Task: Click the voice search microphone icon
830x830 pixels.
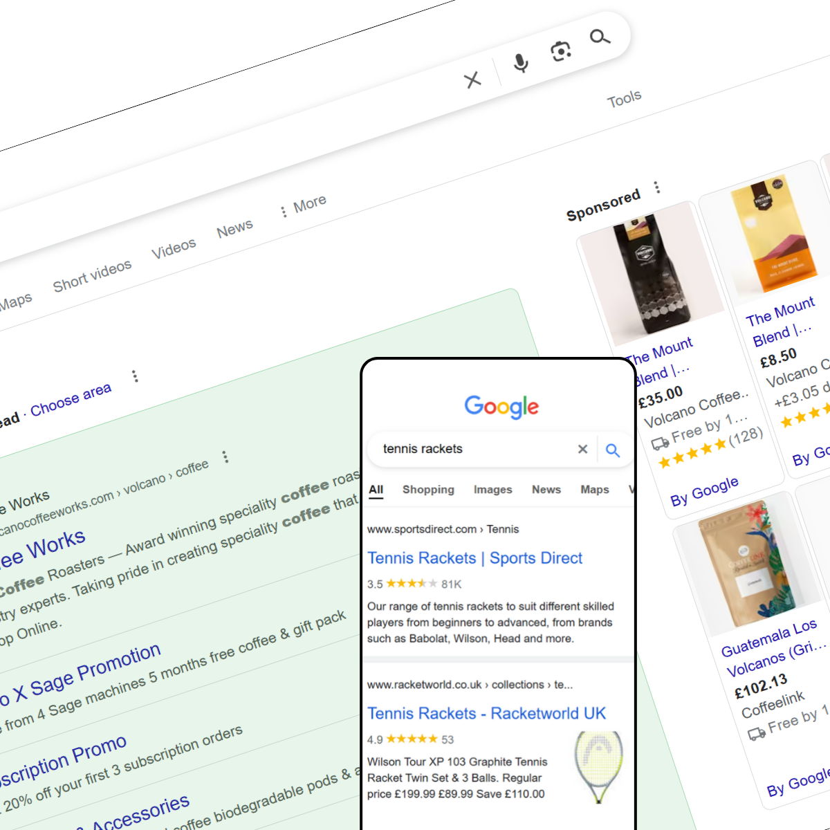Action: pos(521,63)
